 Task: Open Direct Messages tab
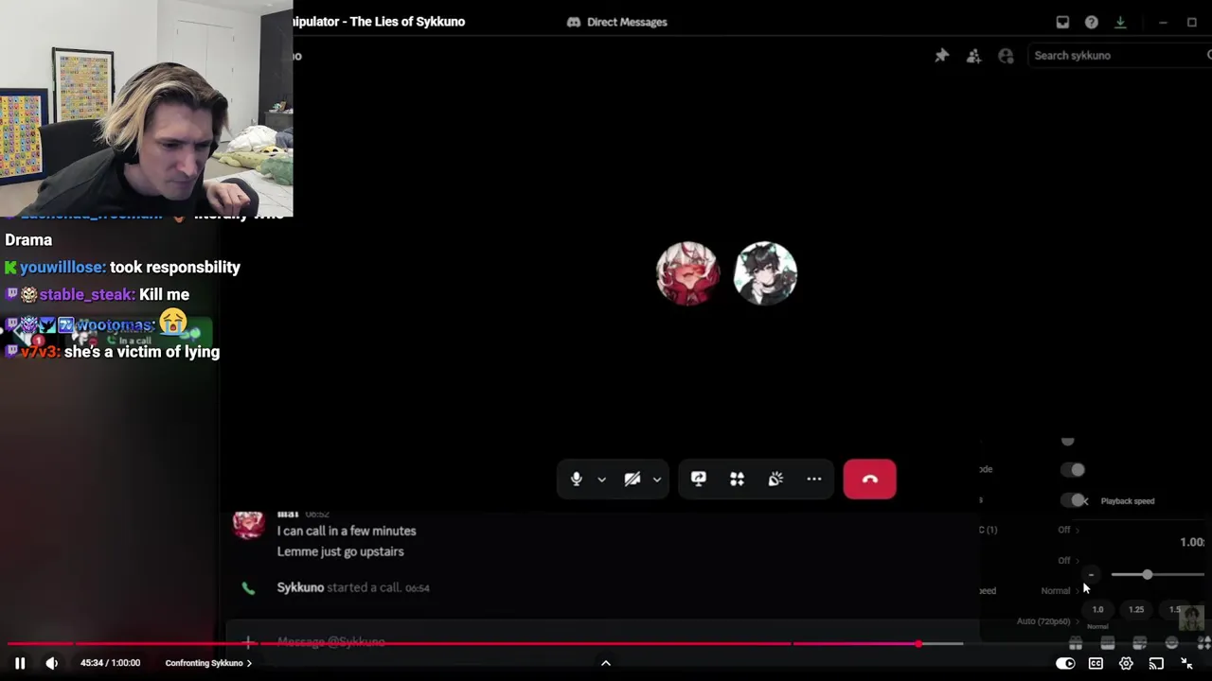tap(617, 22)
